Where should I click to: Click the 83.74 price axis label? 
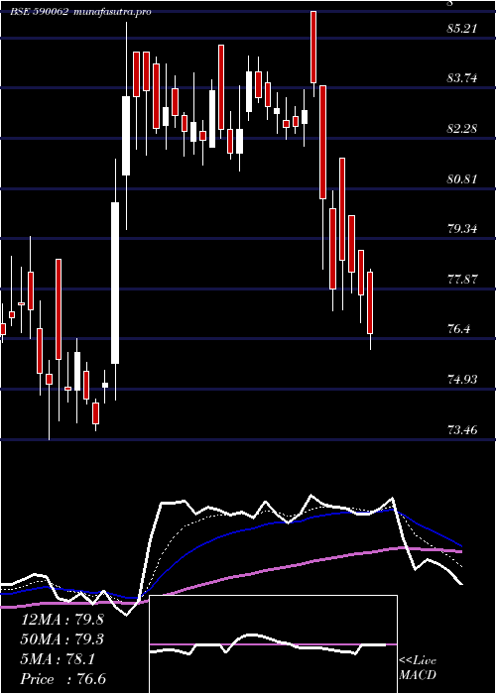[462, 78]
